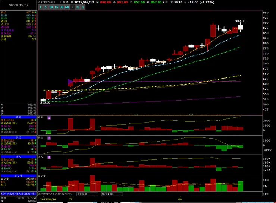Image resolution: width=276 pixels, height=203 pixels.
Task: Click the SMA20 legend label
Action: click(4, 19)
